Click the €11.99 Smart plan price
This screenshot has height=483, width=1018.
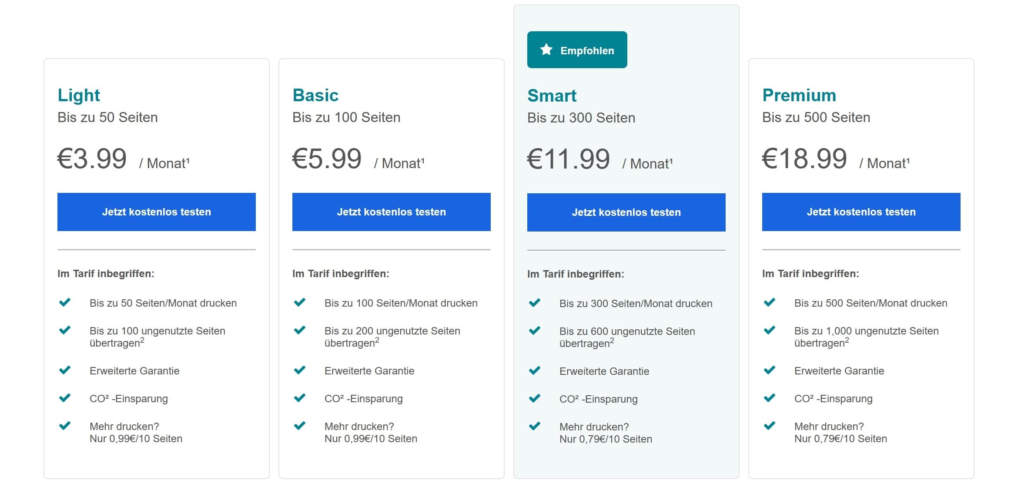pyautogui.click(x=569, y=159)
